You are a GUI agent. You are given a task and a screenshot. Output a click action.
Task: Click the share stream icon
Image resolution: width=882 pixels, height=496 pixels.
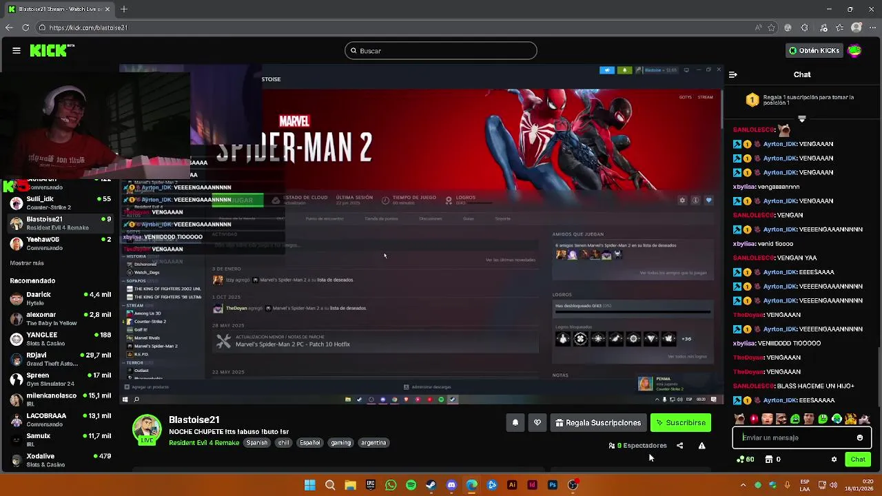[x=679, y=446]
